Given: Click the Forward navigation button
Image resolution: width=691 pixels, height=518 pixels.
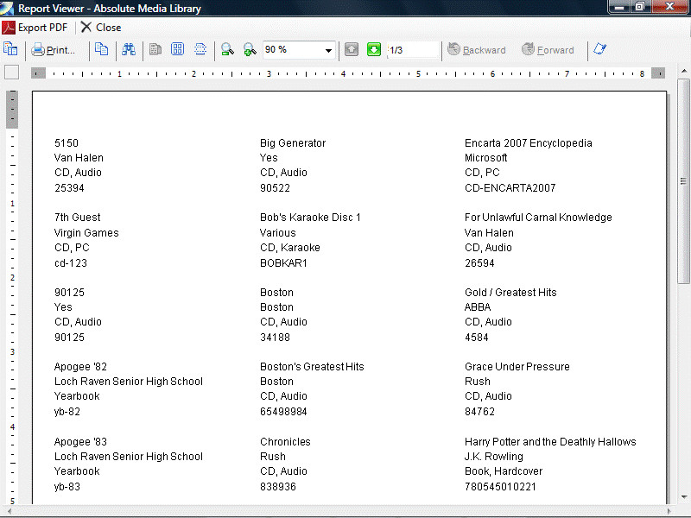Looking at the screenshot, I should pos(548,50).
